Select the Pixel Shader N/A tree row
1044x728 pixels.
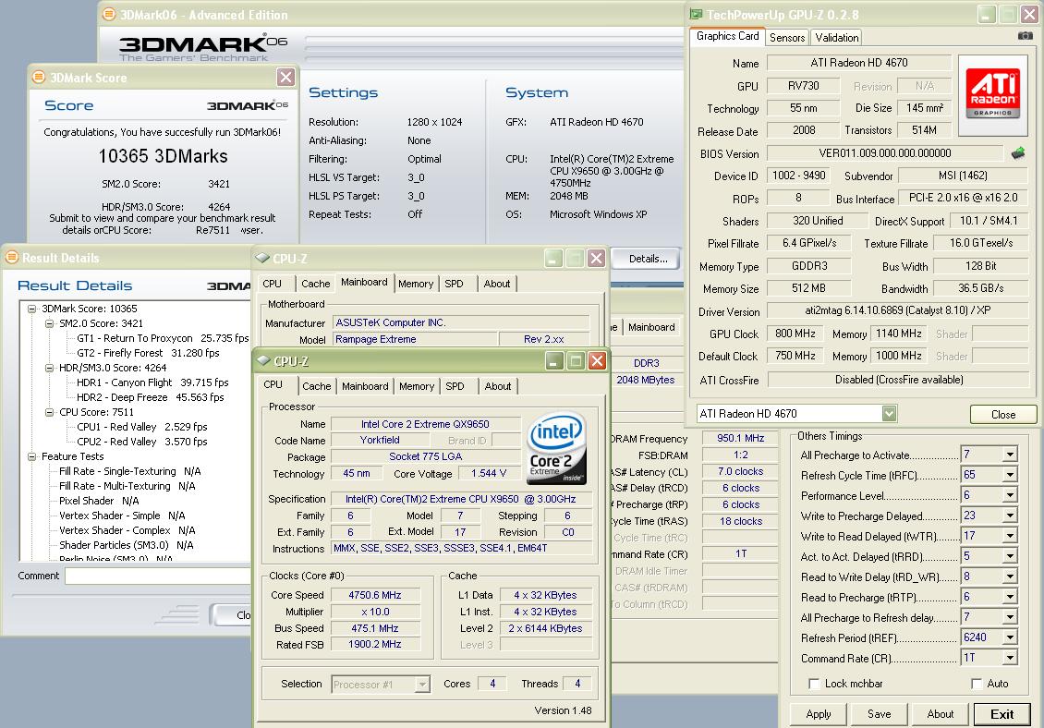[x=99, y=501]
